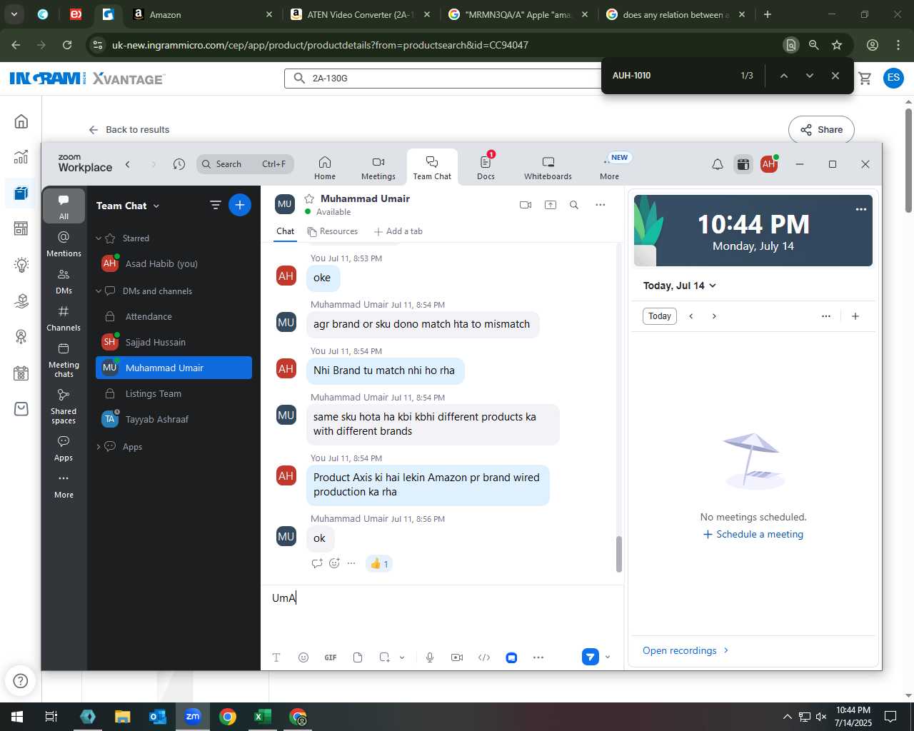Click thumbs up reaction on ok message

(379, 564)
